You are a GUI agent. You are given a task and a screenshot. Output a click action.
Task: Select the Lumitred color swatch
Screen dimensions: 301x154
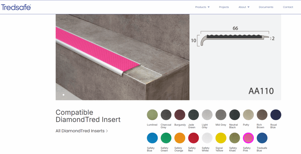(152, 115)
